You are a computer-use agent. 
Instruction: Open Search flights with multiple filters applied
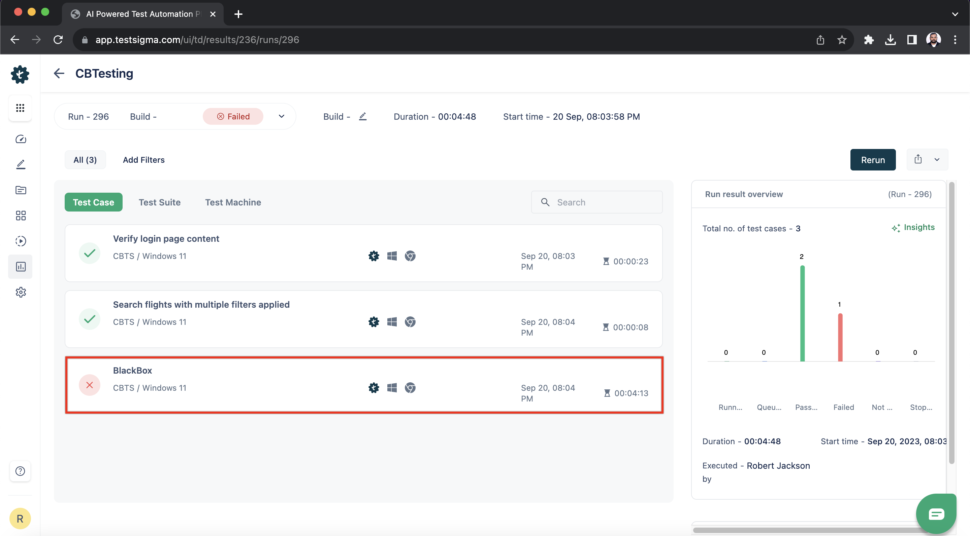364,319
